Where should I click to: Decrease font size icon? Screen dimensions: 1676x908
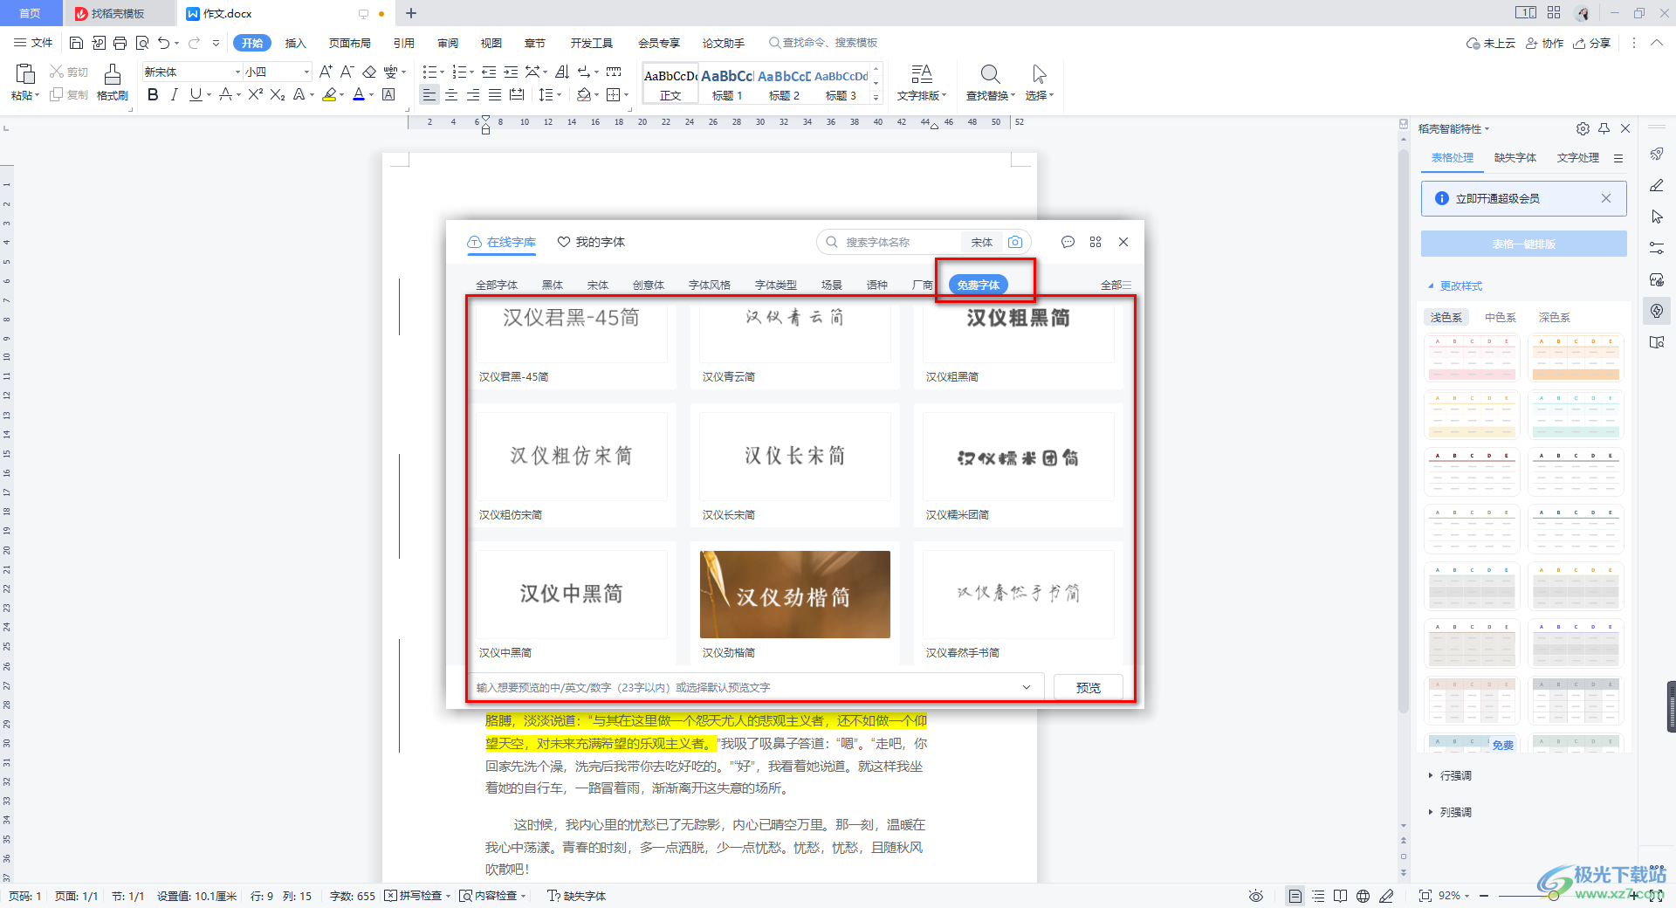point(347,72)
